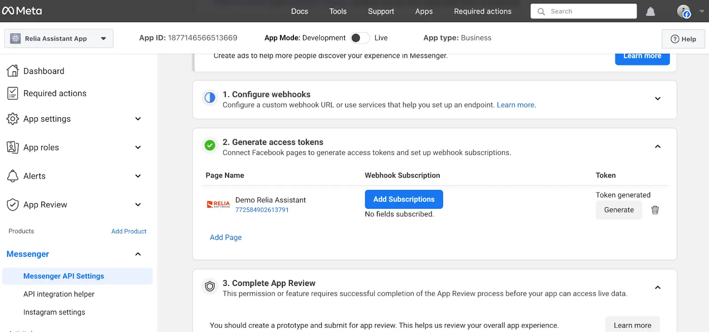Click the Required actions checklist icon

tap(13, 93)
